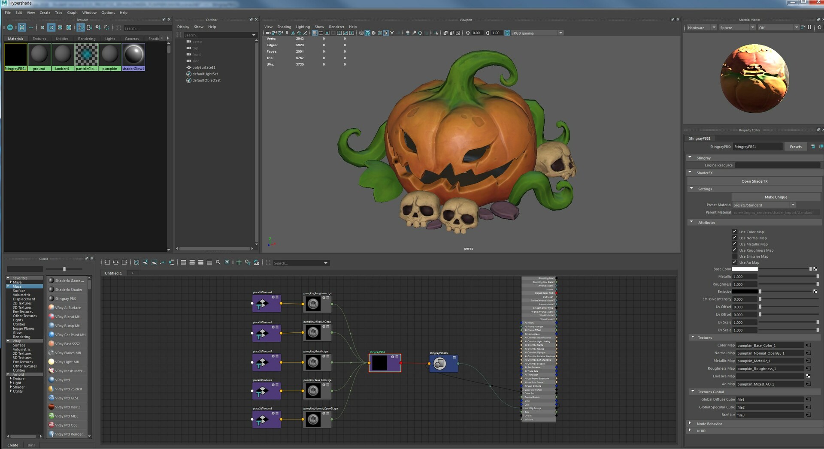Open the Graph menu

coord(72,12)
